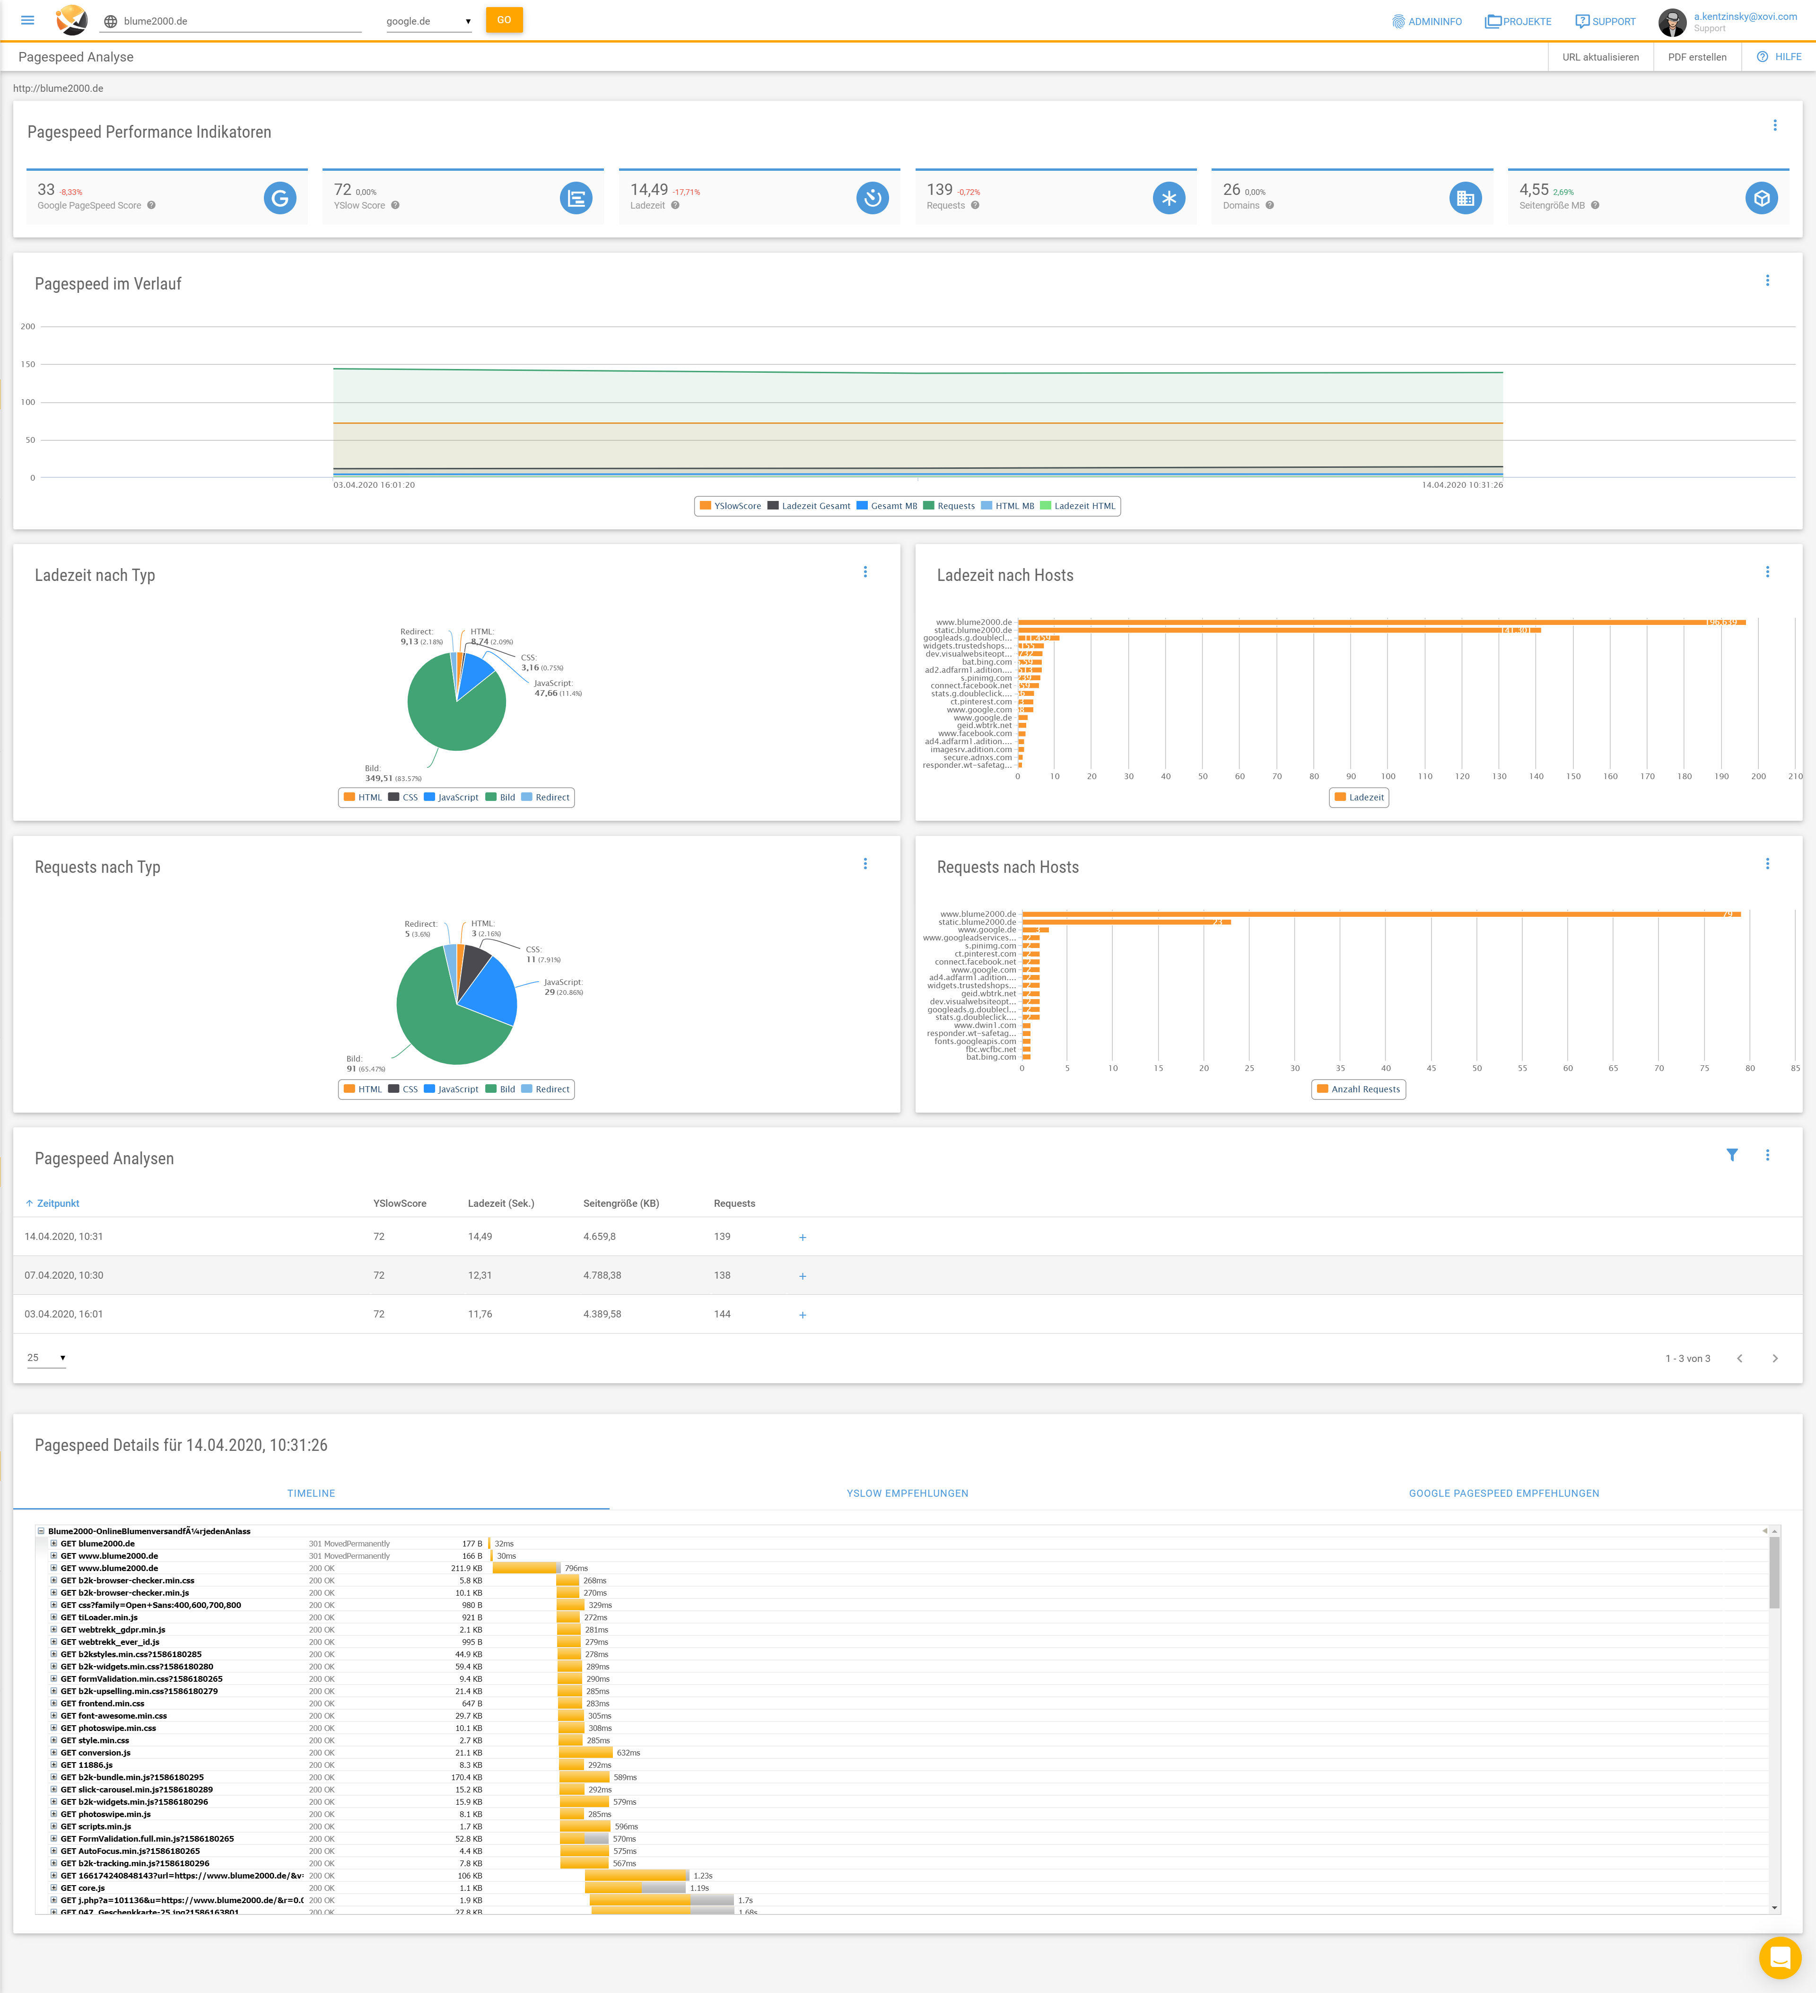Open the hamburger navigation menu
This screenshot has height=1993, width=1816.
(x=27, y=21)
